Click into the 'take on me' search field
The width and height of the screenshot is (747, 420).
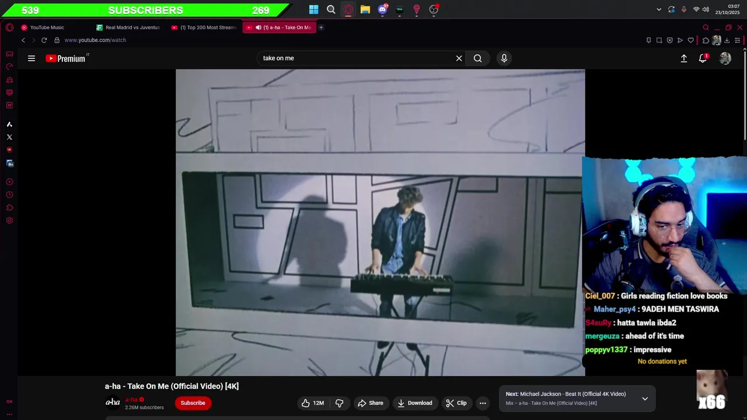(x=356, y=58)
